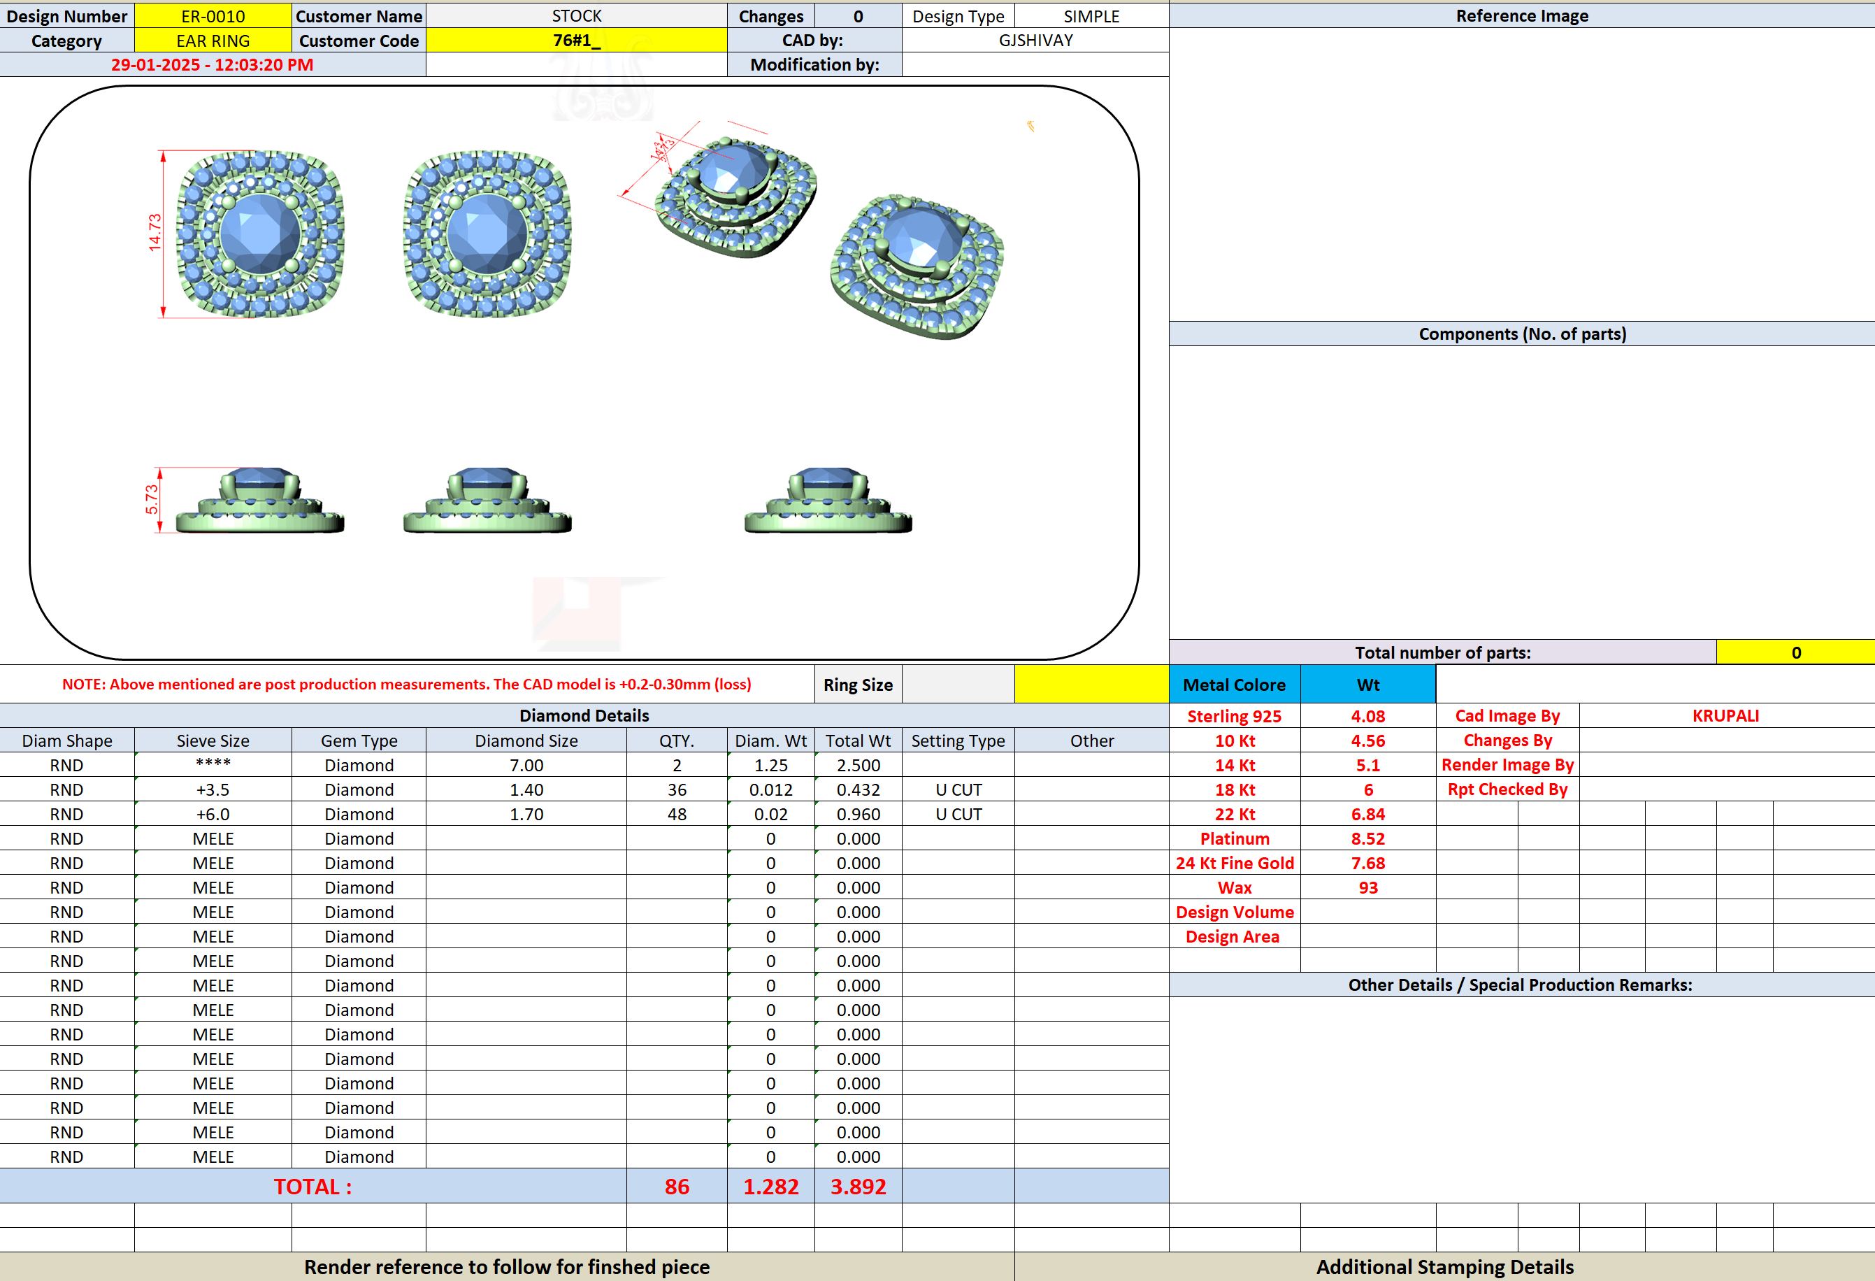Select the Wax weight value 93
Viewport: 1875px width, 1281px height.
pyautogui.click(x=1367, y=887)
